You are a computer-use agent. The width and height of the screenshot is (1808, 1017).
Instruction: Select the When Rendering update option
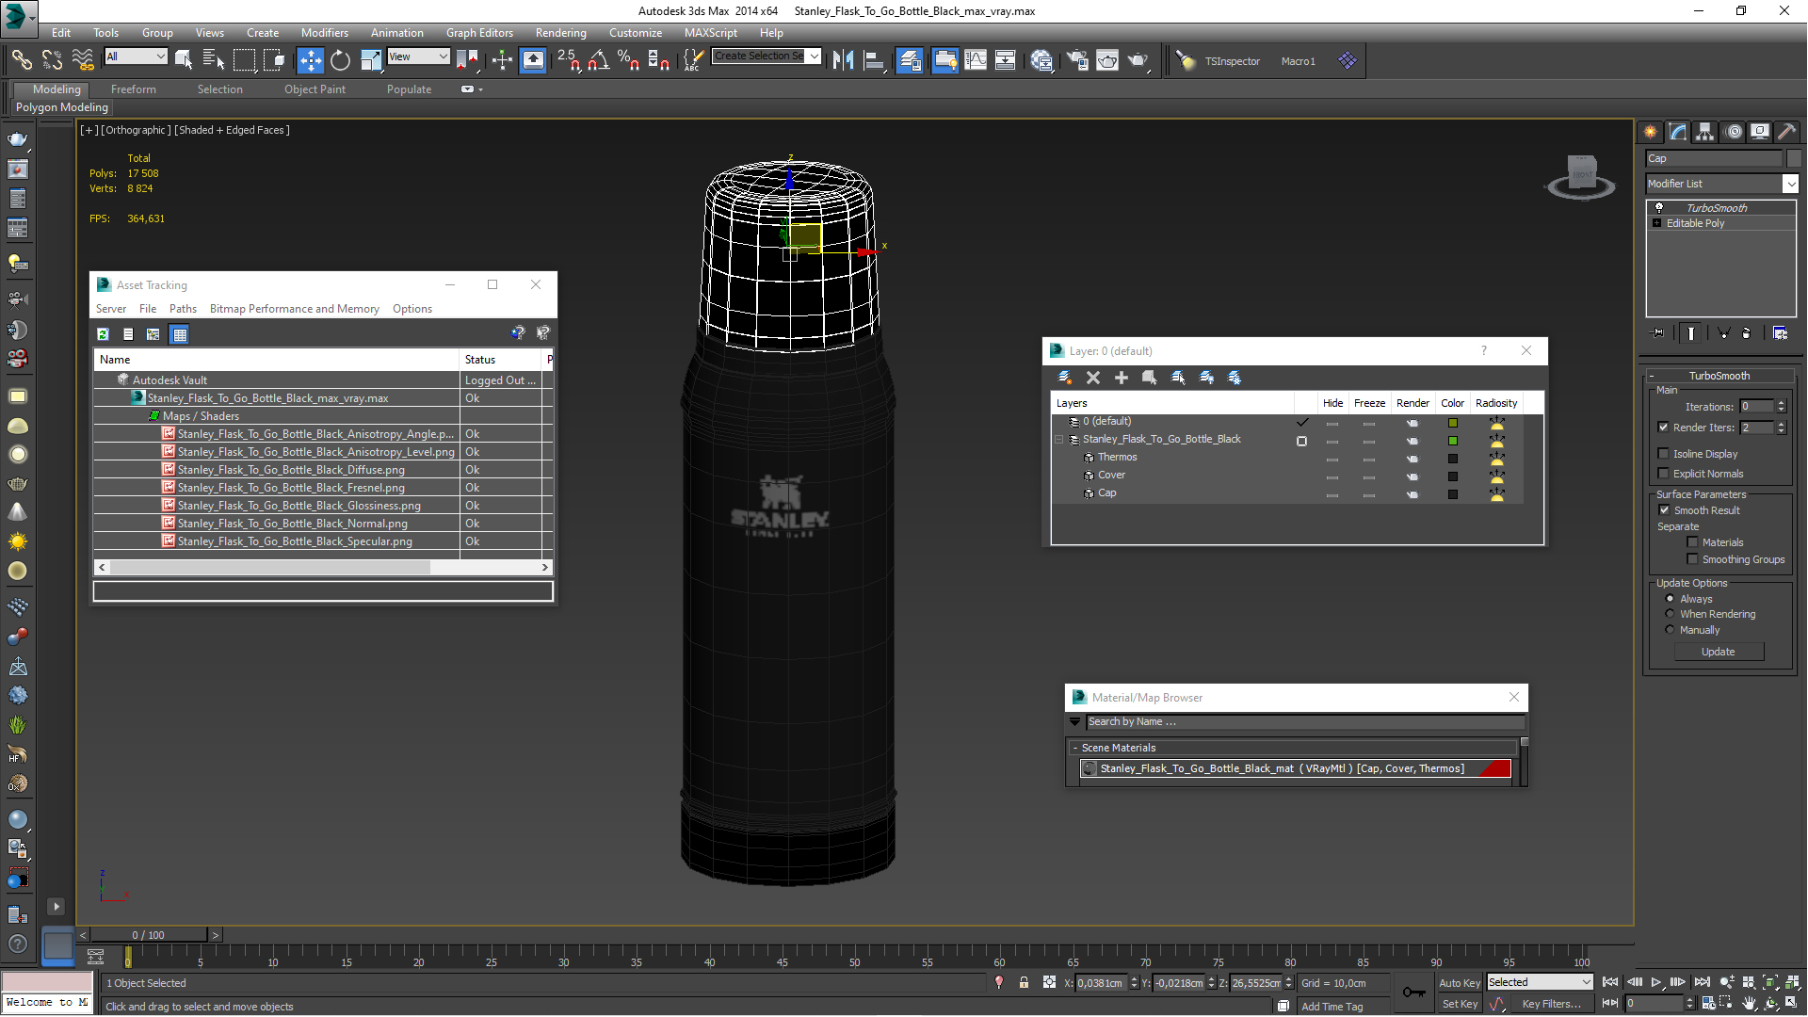click(1670, 614)
